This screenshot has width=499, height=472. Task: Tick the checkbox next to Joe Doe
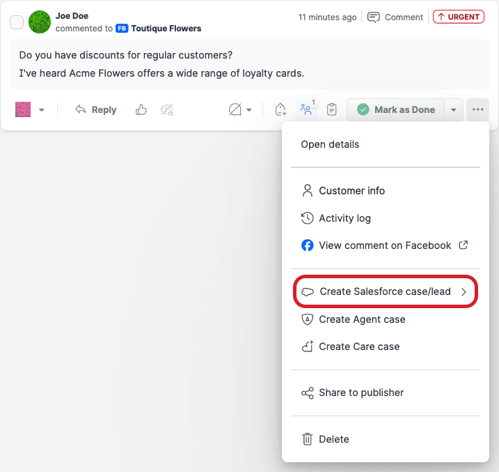17,22
